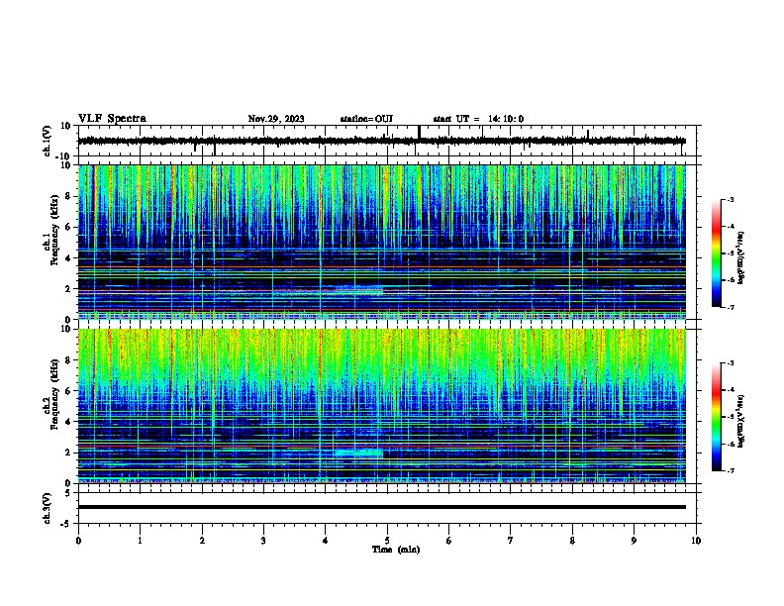Click time axis tick label '3'
This screenshot has height=606, width=784.
(x=263, y=541)
